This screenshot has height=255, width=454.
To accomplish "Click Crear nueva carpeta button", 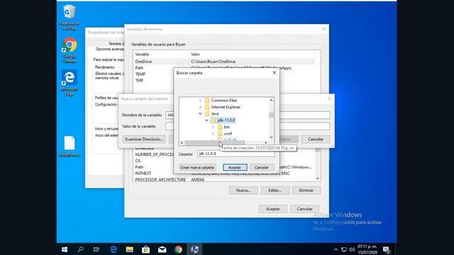I will (x=197, y=167).
